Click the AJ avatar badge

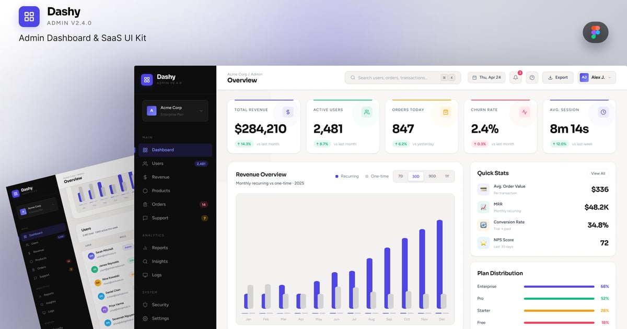tap(584, 77)
